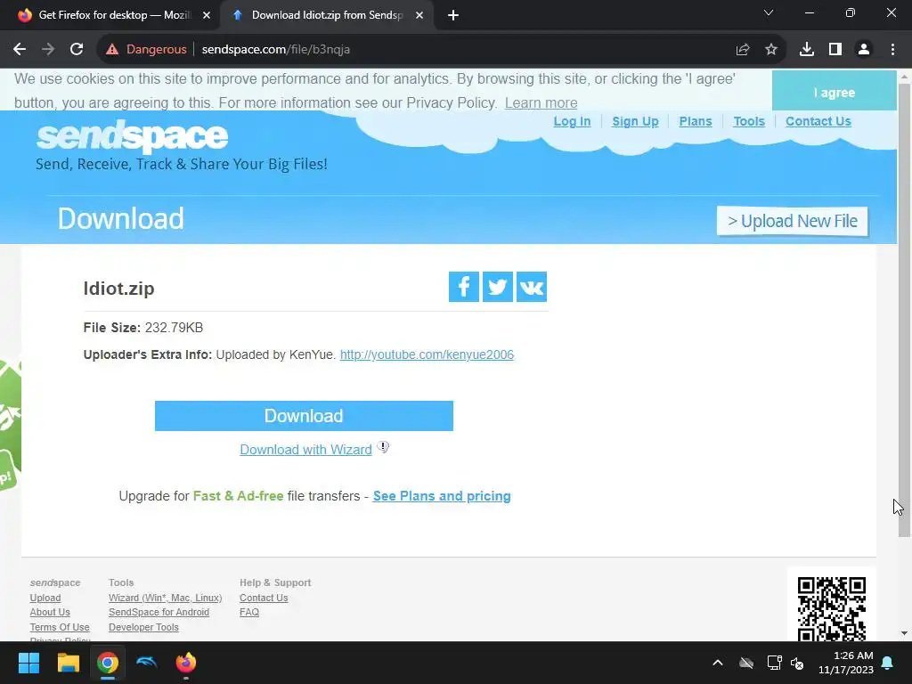The image size is (912, 684).
Task: Select the Idiot.zip file name
Action: [x=118, y=289]
